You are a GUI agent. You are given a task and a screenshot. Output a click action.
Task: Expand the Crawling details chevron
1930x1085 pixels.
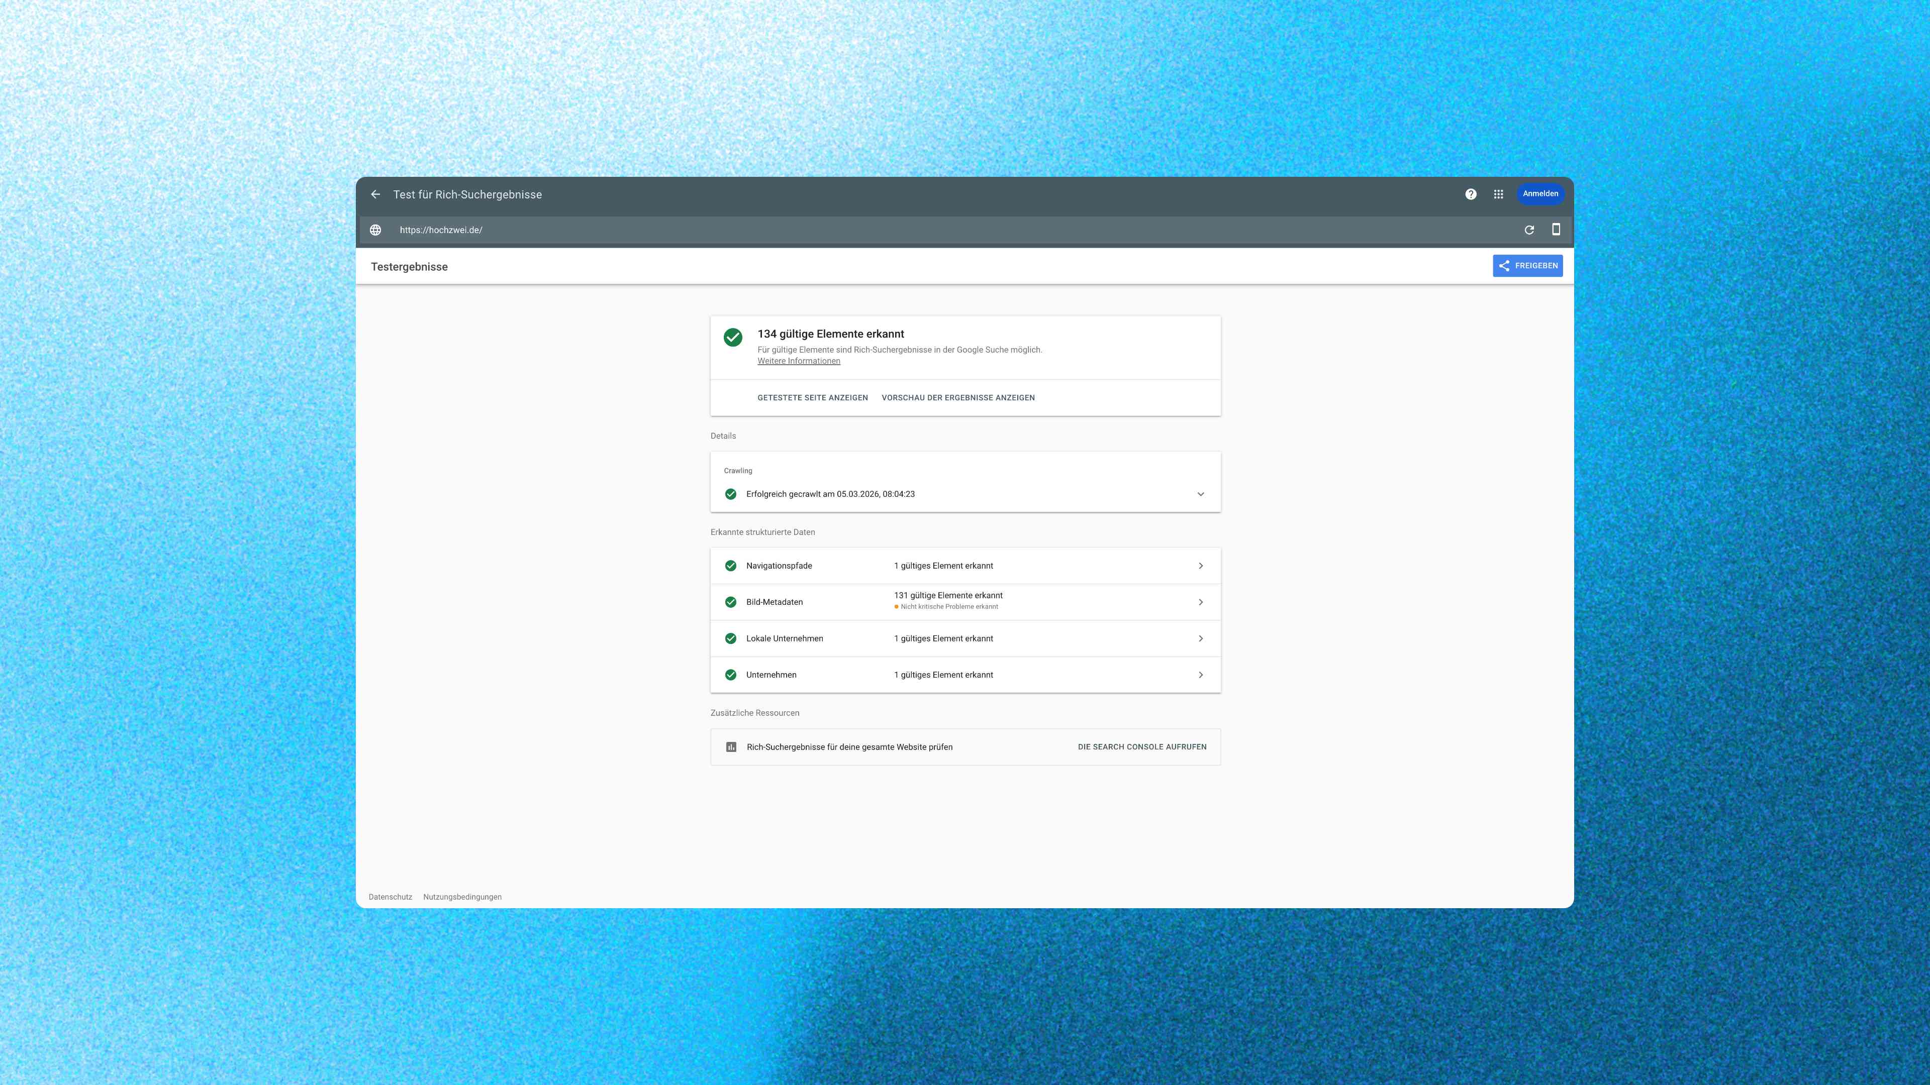1200,494
